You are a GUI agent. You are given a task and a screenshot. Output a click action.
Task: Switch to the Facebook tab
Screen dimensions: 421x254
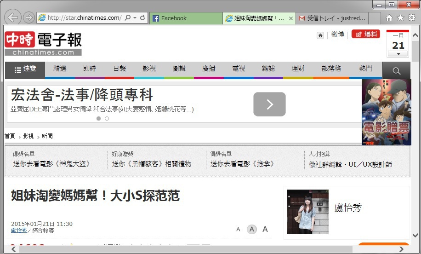pyautogui.click(x=186, y=18)
